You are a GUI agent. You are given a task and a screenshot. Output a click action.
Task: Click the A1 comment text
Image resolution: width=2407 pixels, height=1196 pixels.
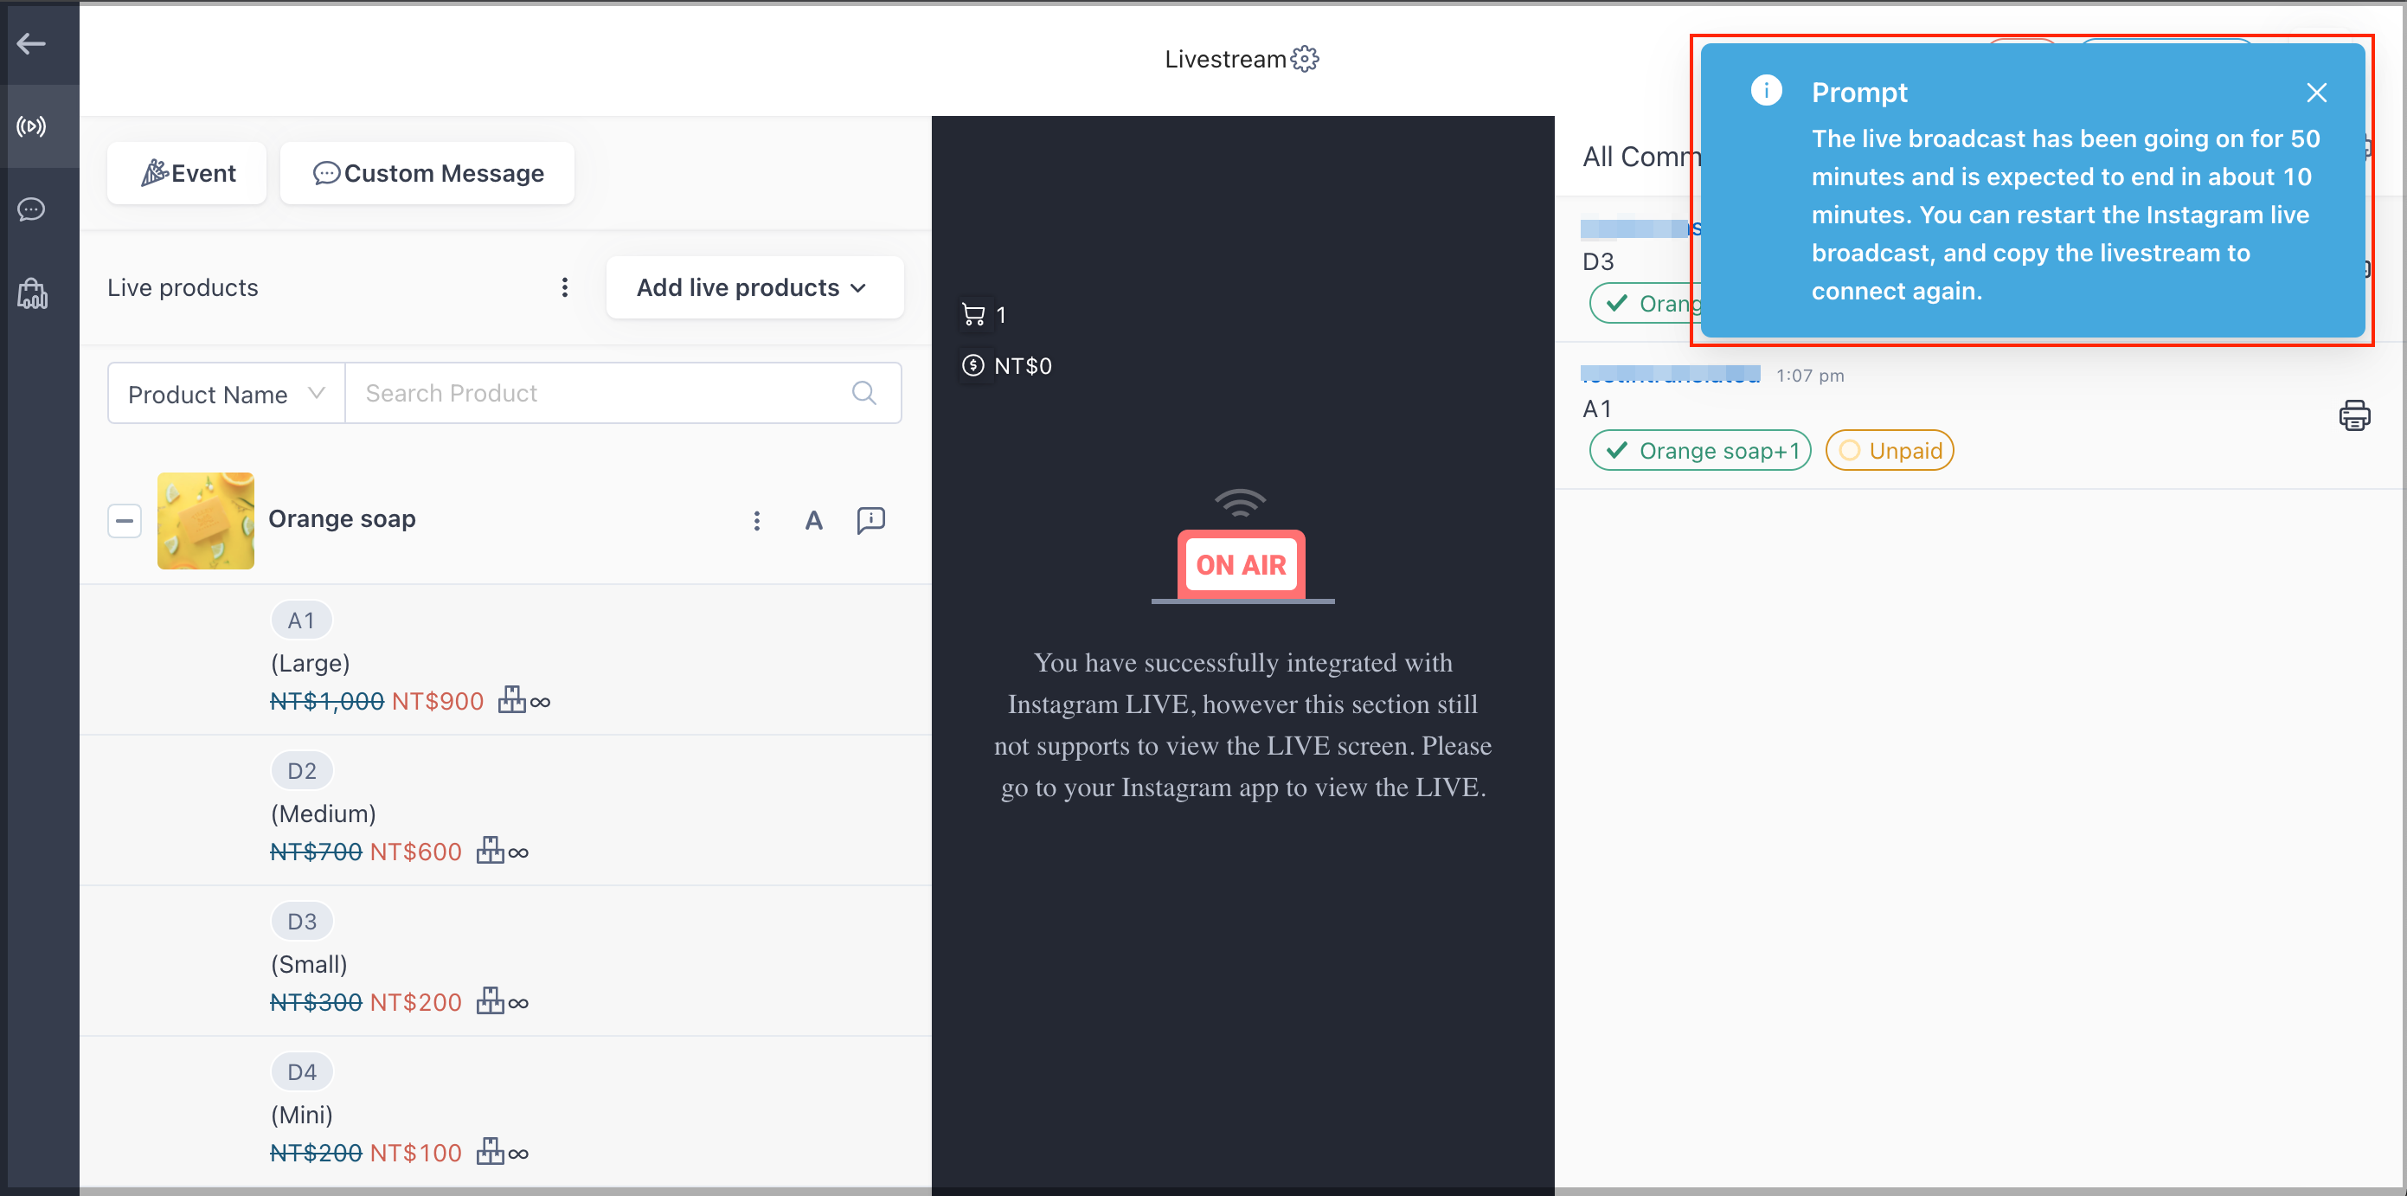[x=1597, y=409]
